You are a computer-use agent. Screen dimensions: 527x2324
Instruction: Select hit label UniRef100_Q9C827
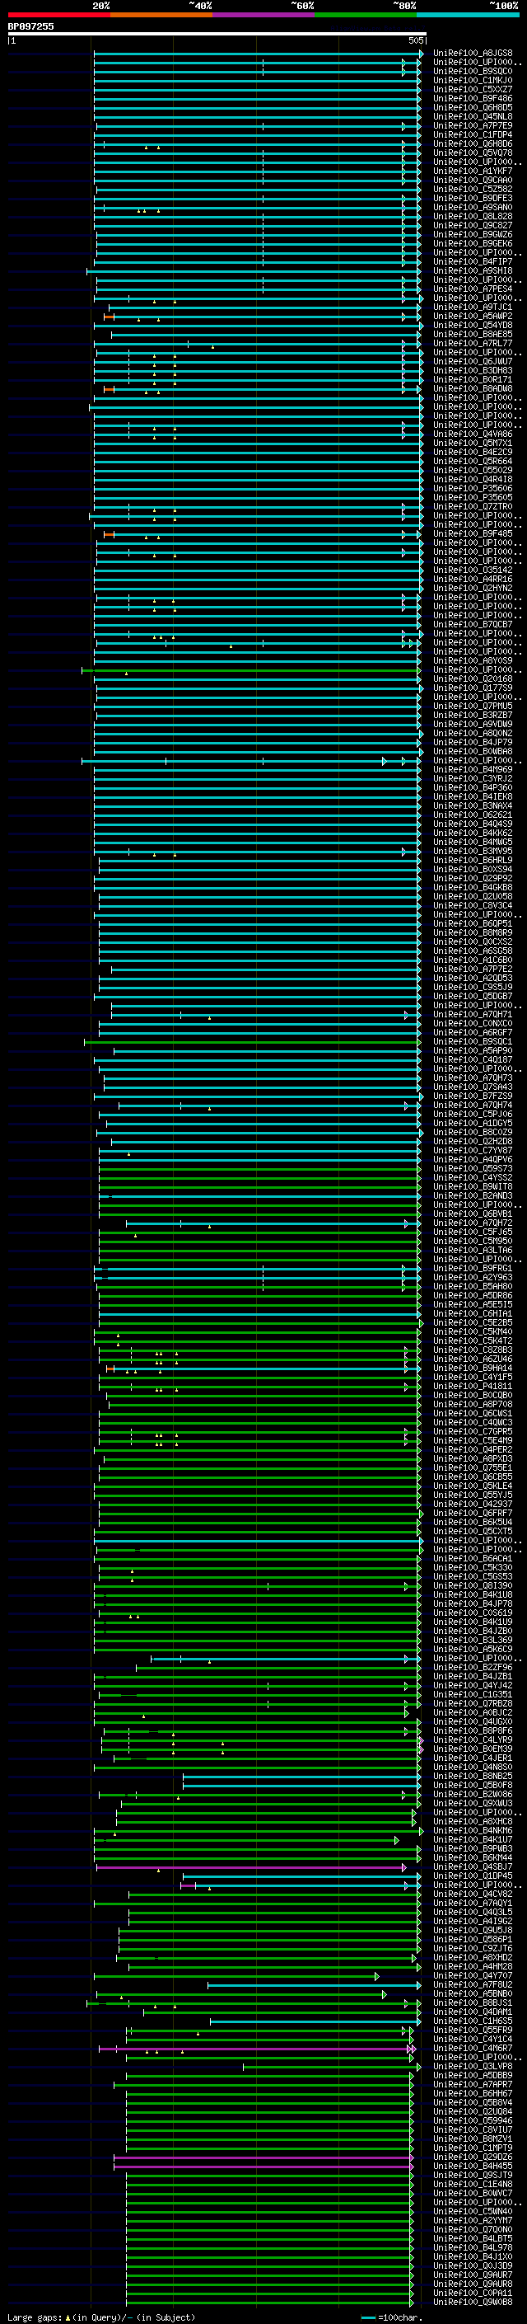click(473, 226)
